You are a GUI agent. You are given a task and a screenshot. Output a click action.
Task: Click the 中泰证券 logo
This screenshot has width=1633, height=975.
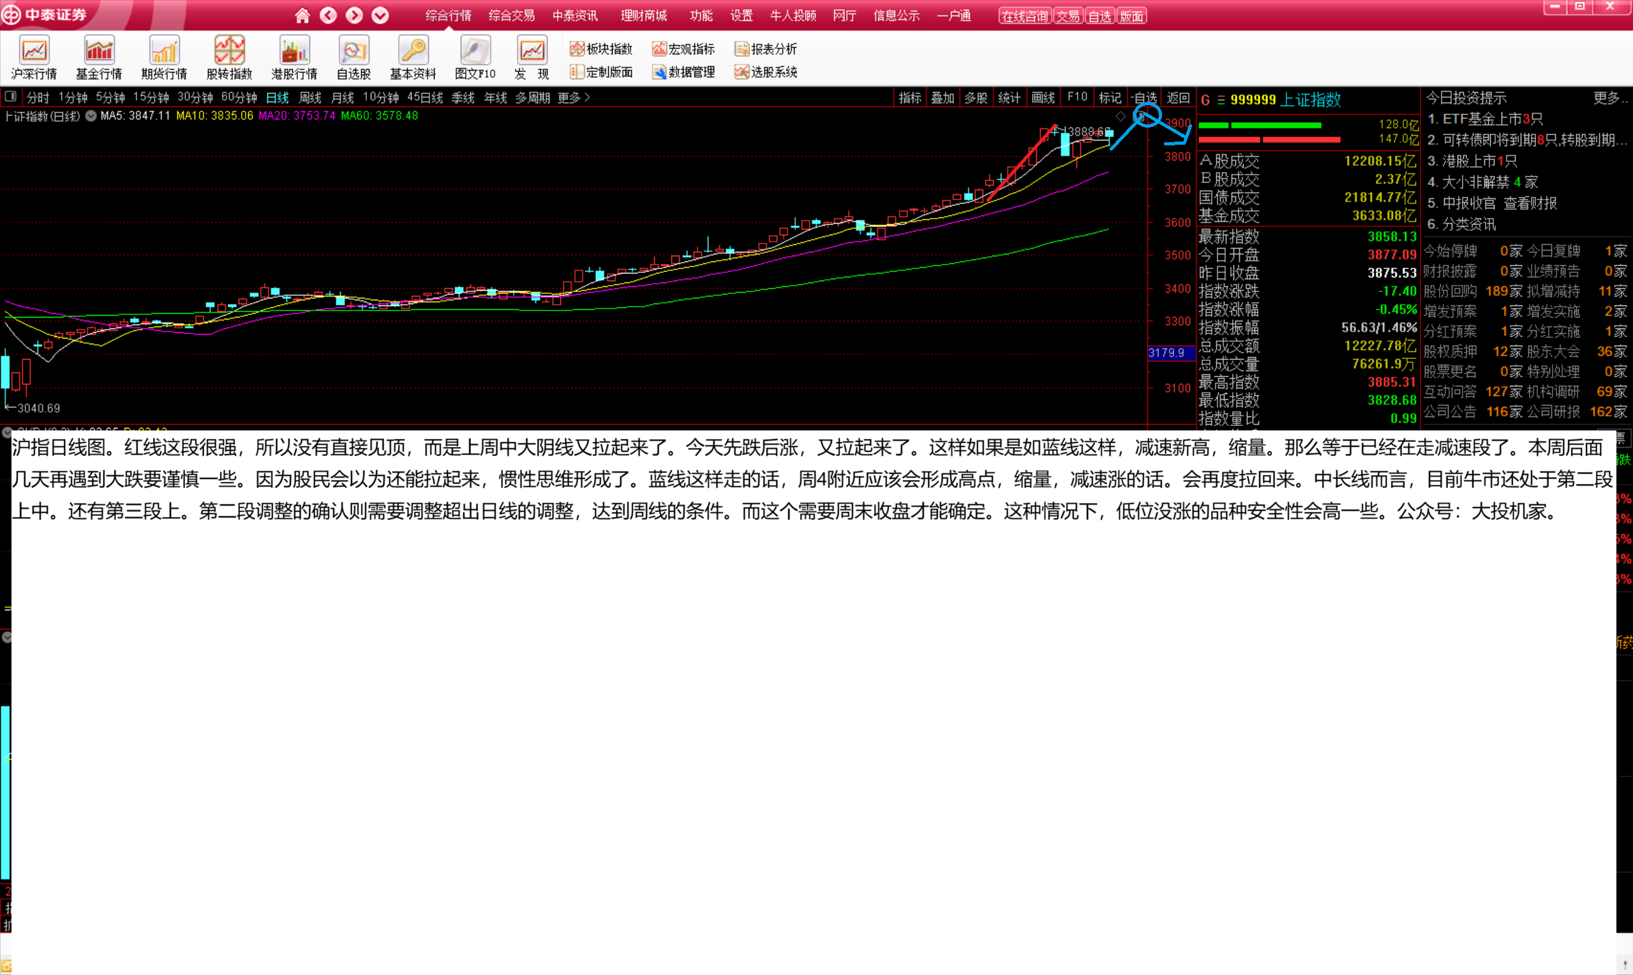coord(45,15)
